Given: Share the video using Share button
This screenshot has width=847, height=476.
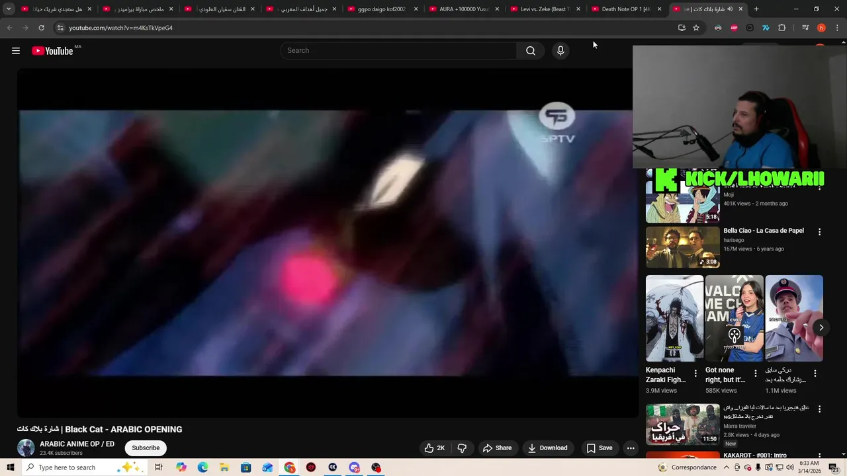Looking at the screenshot, I should click(x=497, y=448).
